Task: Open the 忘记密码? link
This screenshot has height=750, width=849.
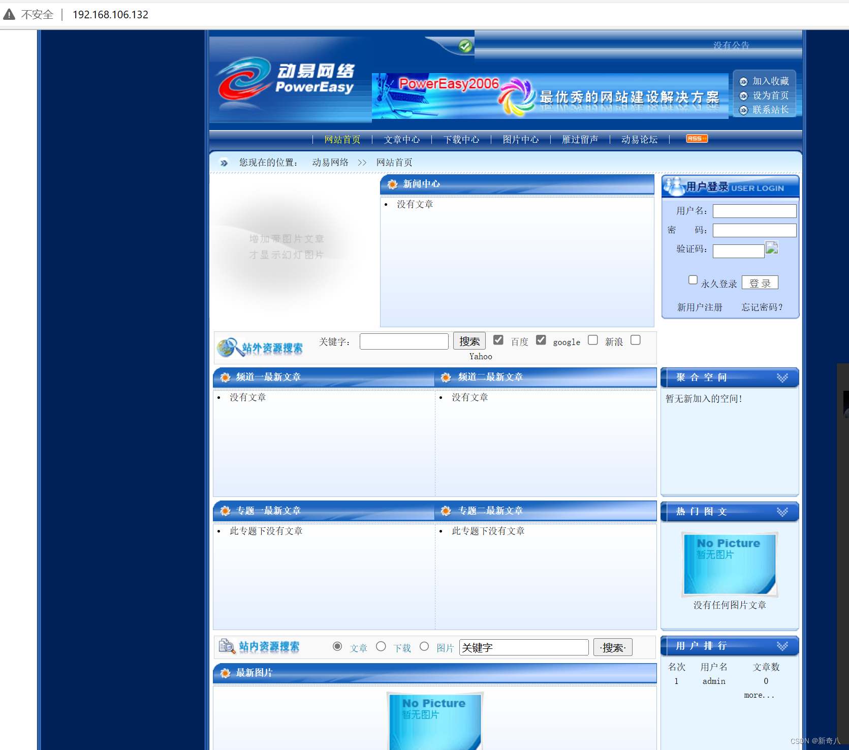Action: pyautogui.click(x=762, y=307)
